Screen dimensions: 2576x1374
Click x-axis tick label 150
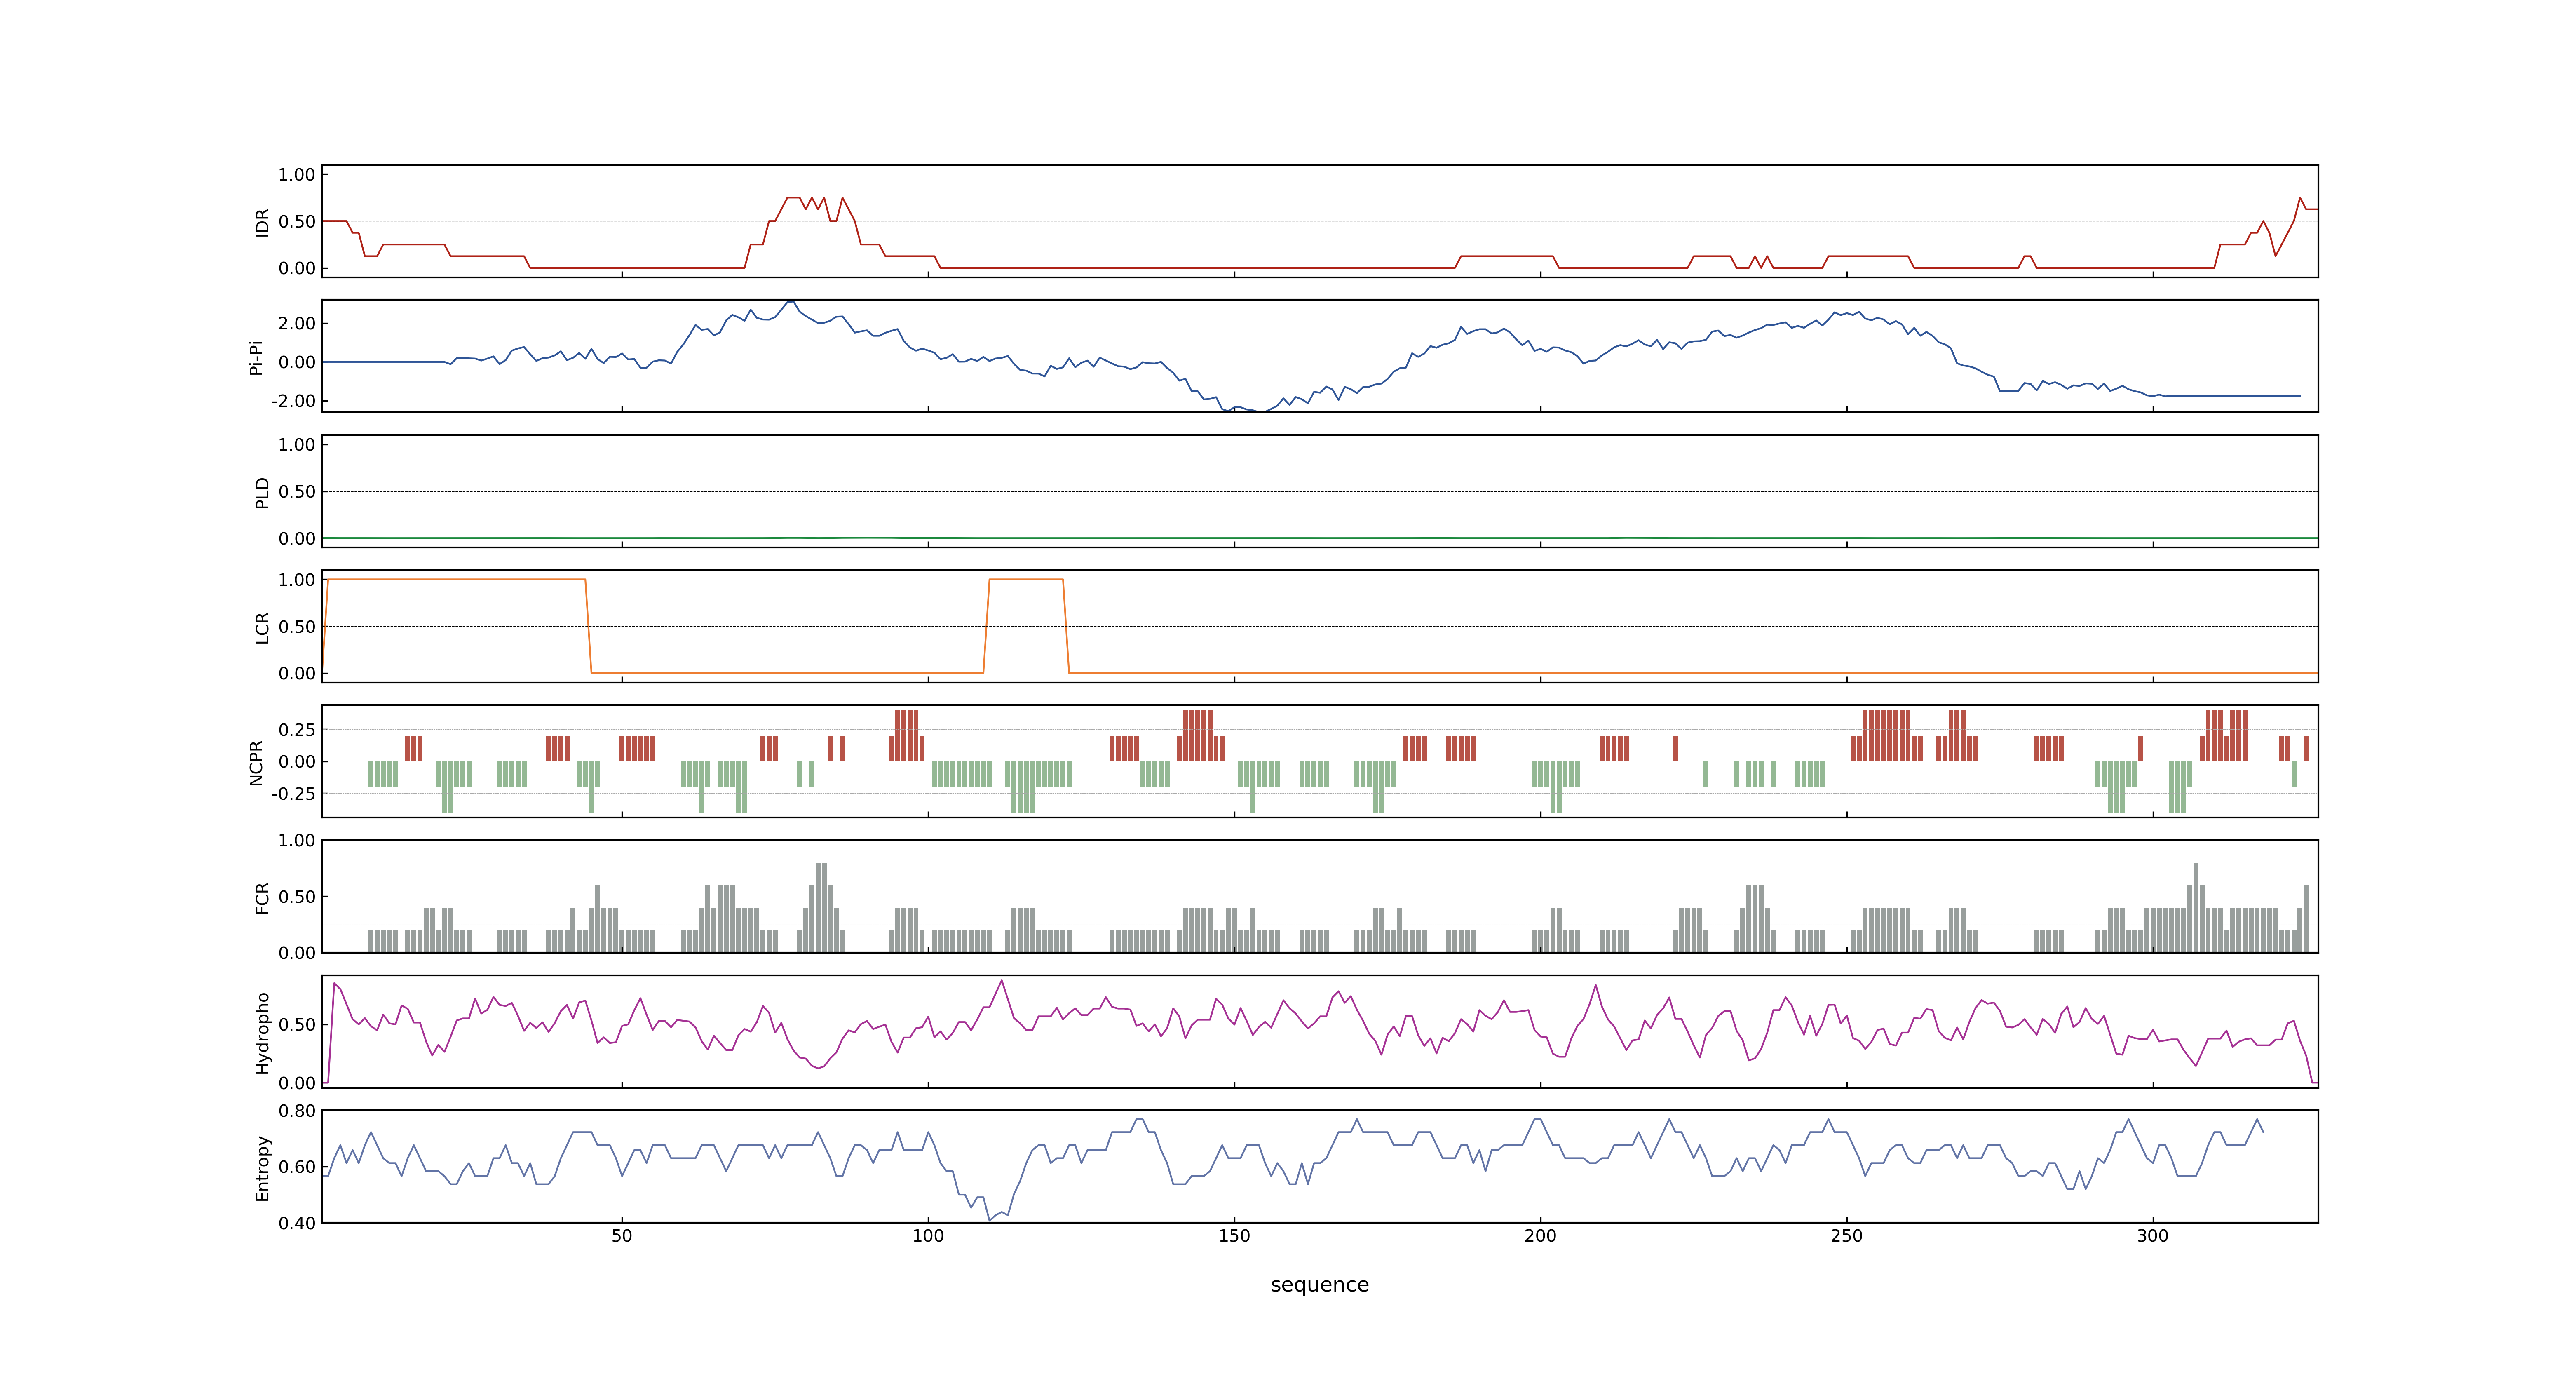(1234, 1236)
